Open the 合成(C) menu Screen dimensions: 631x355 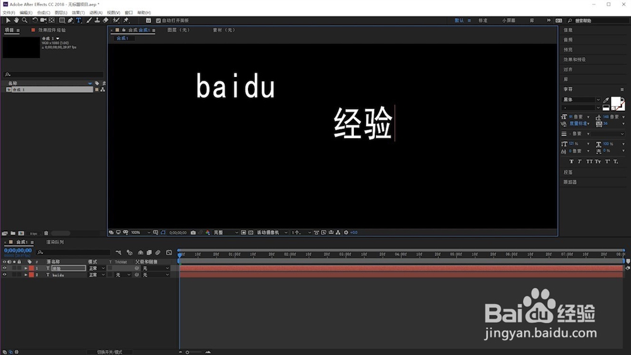coord(44,13)
